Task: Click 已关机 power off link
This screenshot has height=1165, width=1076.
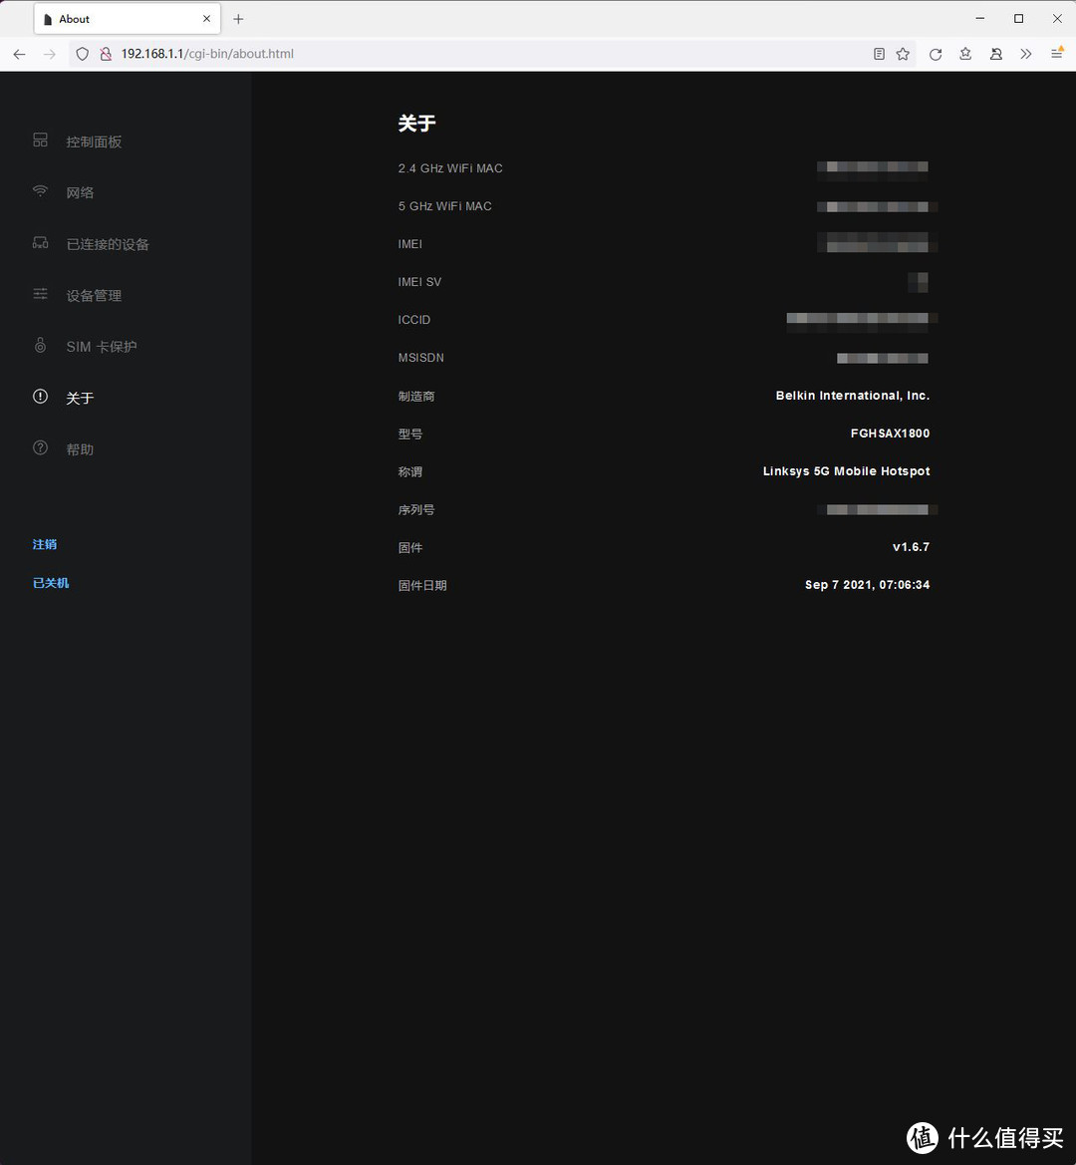Action: pos(51,583)
